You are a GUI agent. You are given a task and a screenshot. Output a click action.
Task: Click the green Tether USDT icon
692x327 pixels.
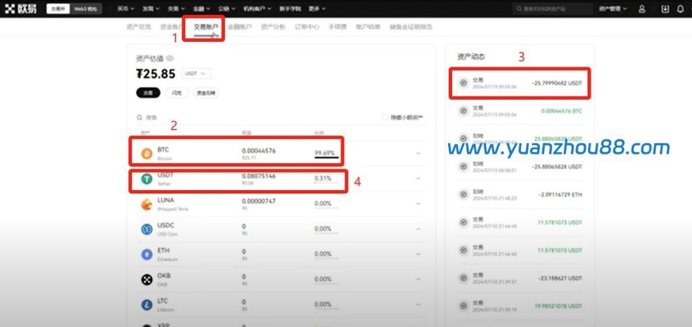[146, 179]
